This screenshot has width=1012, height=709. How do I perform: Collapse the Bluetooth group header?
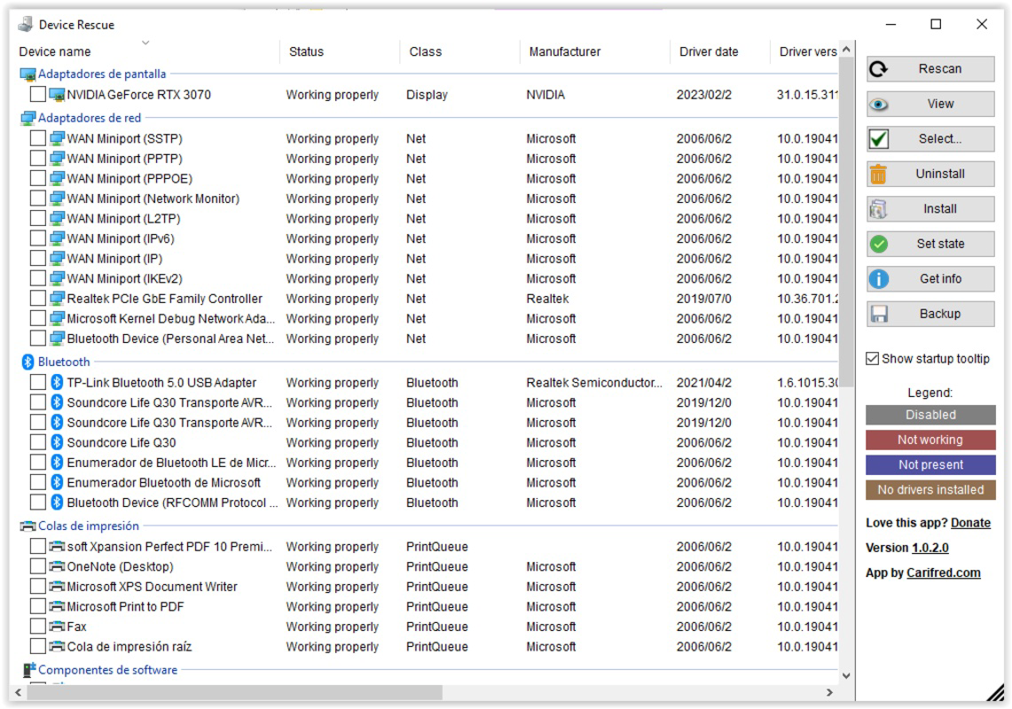click(64, 362)
